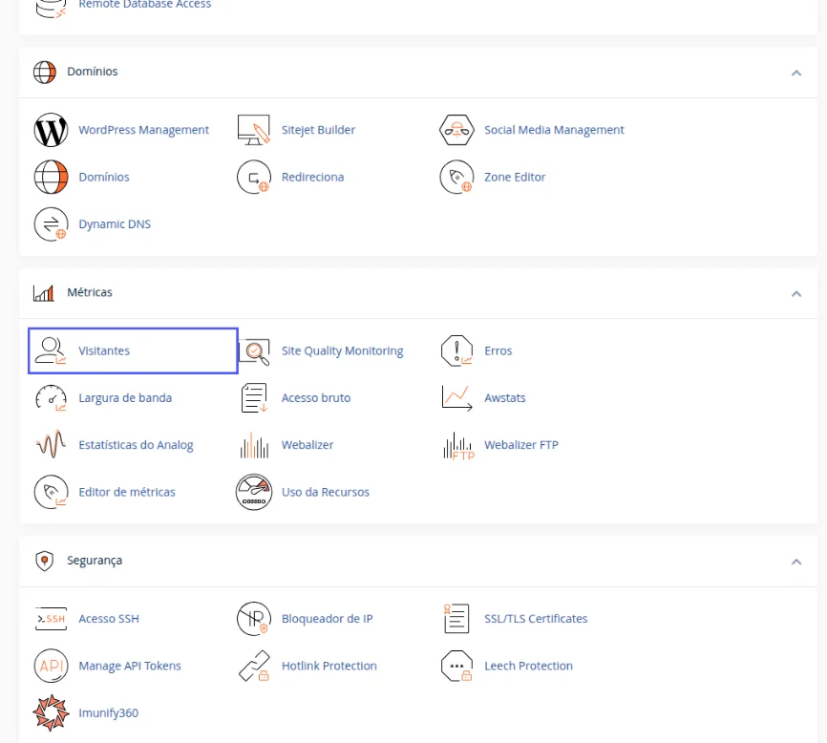Screen dimensions: 827x743
Task: Collapse the Métricas section chevron
Action: pyautogui.click(x=796, y=294)
